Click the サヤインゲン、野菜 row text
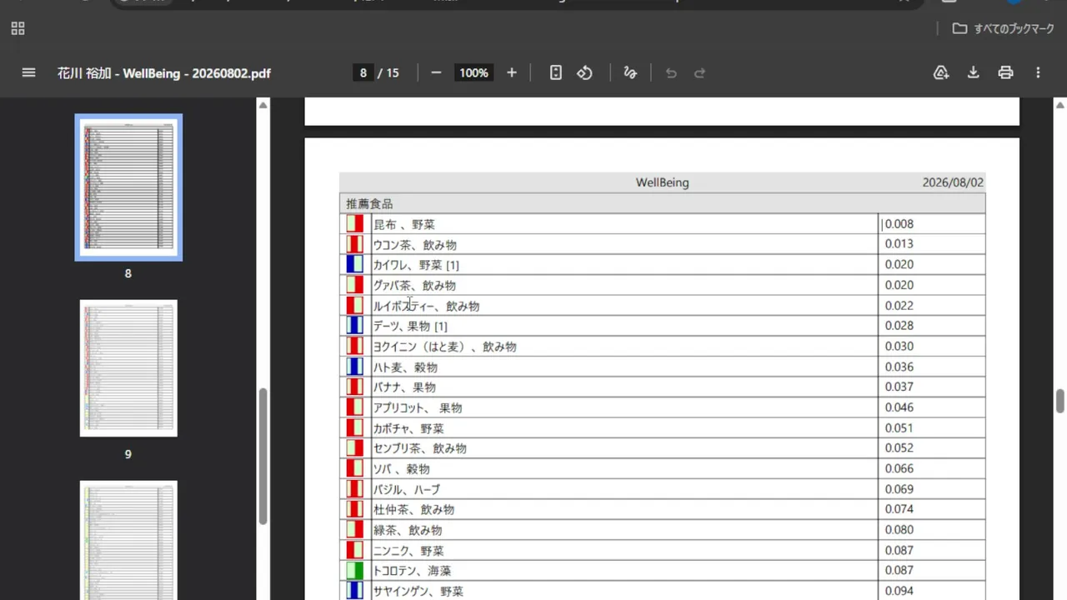This screenshot has height=600, width=1067. coord(418,592)
